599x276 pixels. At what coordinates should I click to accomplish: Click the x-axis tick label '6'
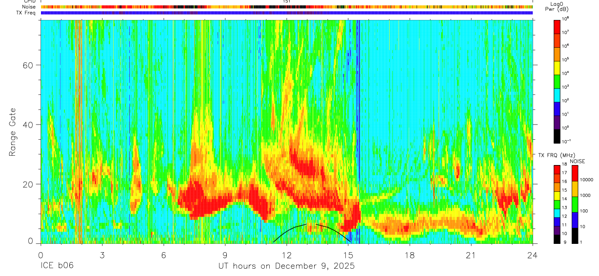[x=163, y=255]
